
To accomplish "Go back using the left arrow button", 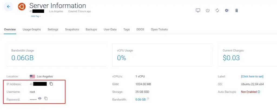I will (8, 7).
